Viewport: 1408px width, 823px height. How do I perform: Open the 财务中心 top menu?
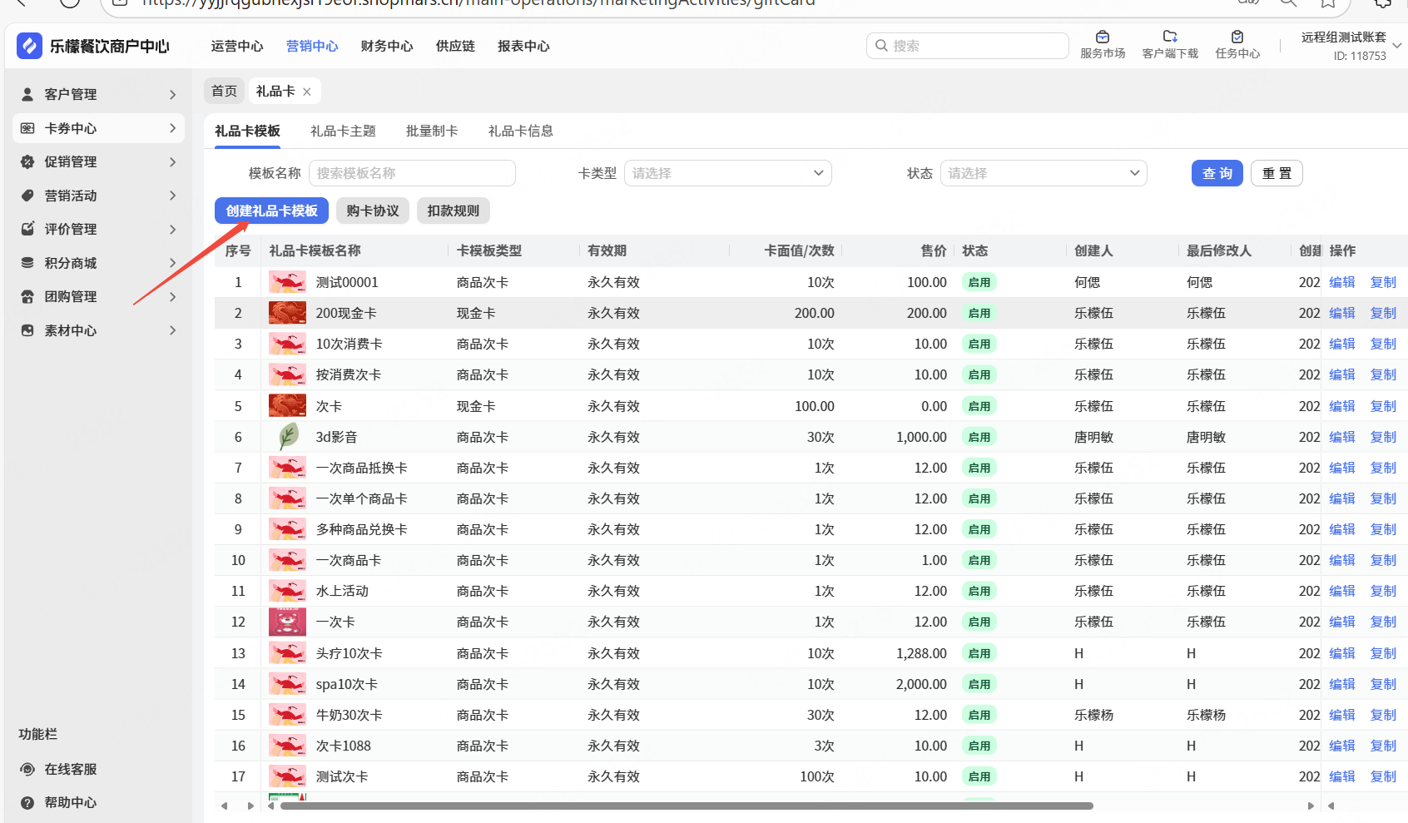[x=387, y=46]
